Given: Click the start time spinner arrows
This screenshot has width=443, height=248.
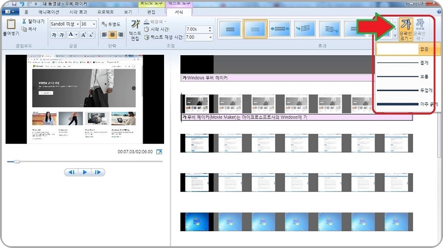Looking at the screenshot, I should pyautogui.click(x=210, y=29).
